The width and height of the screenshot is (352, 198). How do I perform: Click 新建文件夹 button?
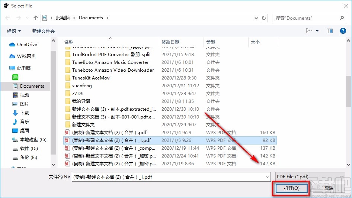coord(43,31)
